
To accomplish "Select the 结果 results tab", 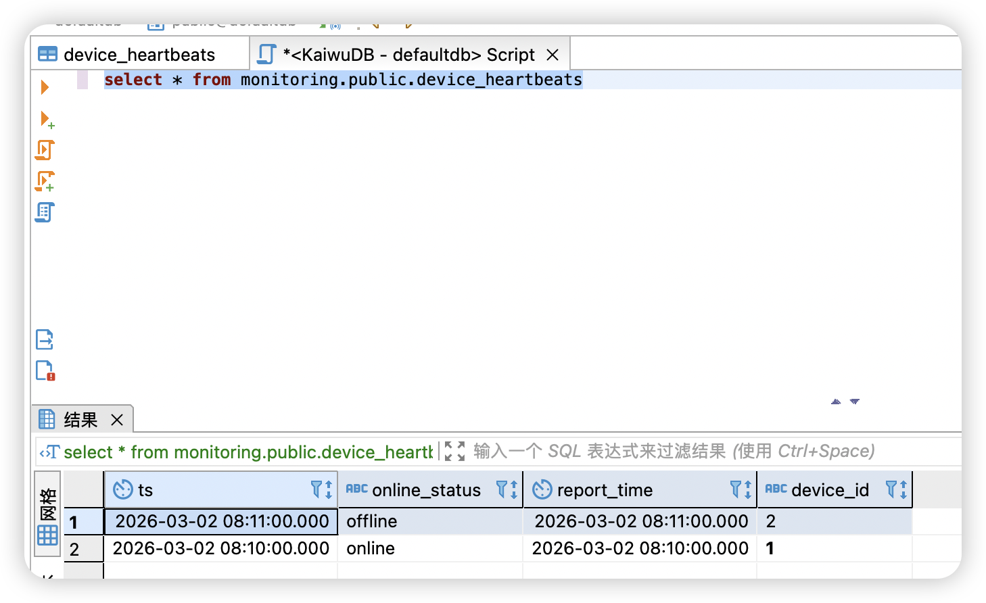I will [x=79, y=419].
